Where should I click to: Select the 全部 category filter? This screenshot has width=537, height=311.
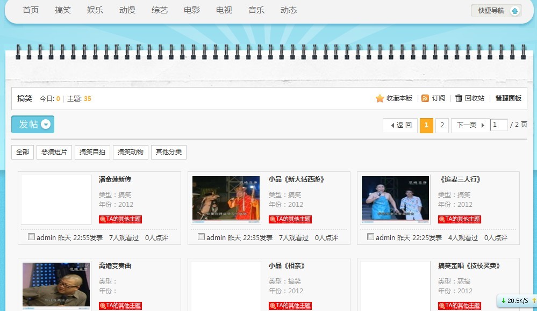click(x=23, y=152)
